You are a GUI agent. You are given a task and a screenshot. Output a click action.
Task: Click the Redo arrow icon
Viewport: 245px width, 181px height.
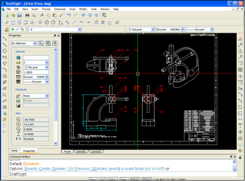point(76,15)
